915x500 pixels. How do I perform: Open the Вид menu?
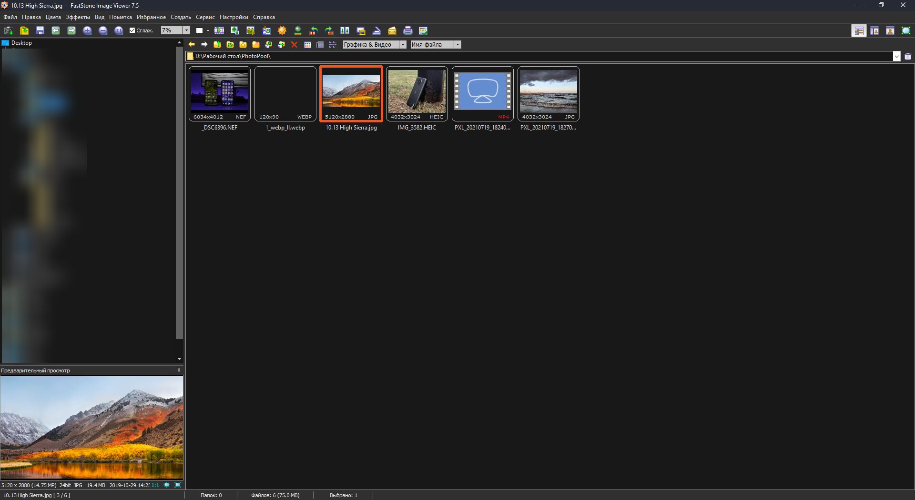[100, 17]
